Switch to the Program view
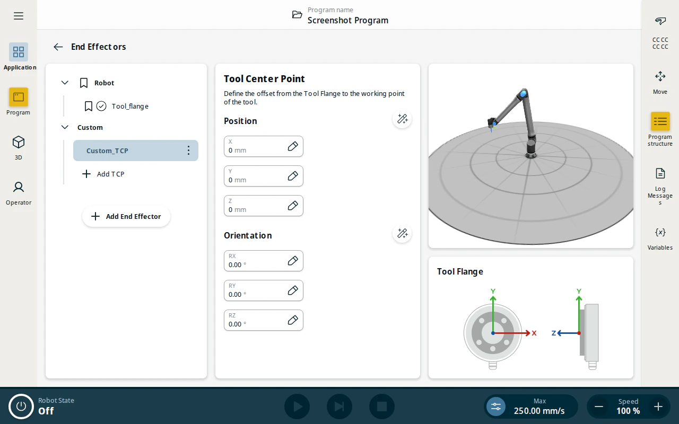The image size is (679, 424). pos(19,101)
